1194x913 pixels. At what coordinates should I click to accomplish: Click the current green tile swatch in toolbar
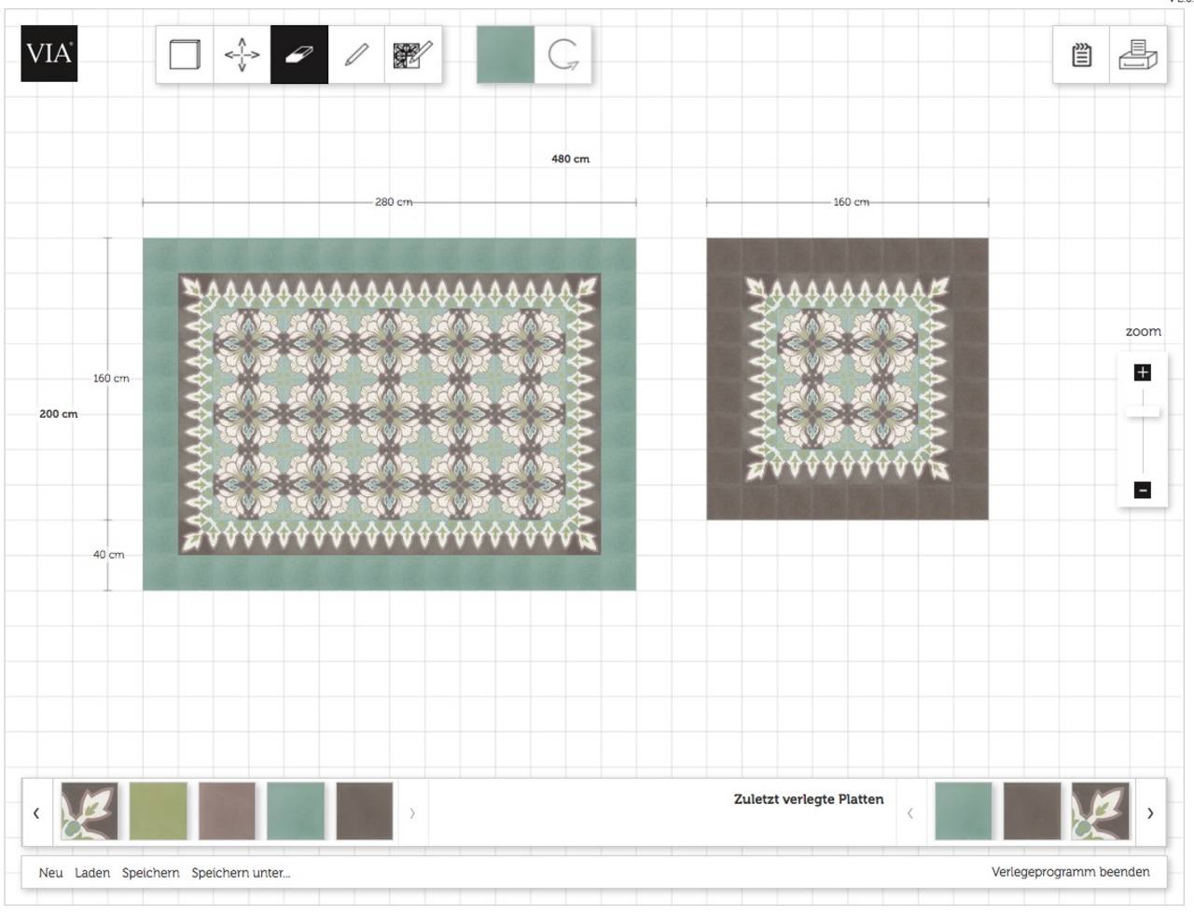(506, 55)
